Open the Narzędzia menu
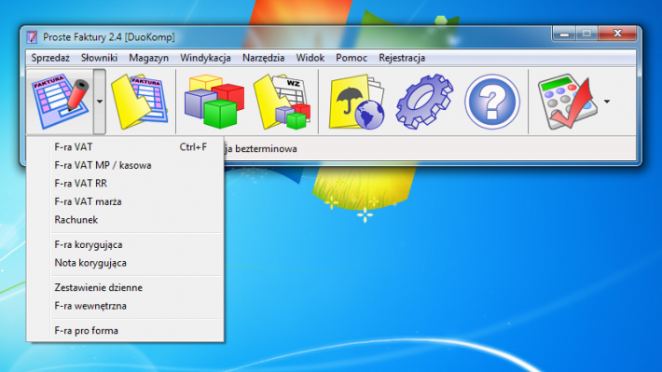The height and width of the screenshot is (372, 662). click(x=264, y=58)
